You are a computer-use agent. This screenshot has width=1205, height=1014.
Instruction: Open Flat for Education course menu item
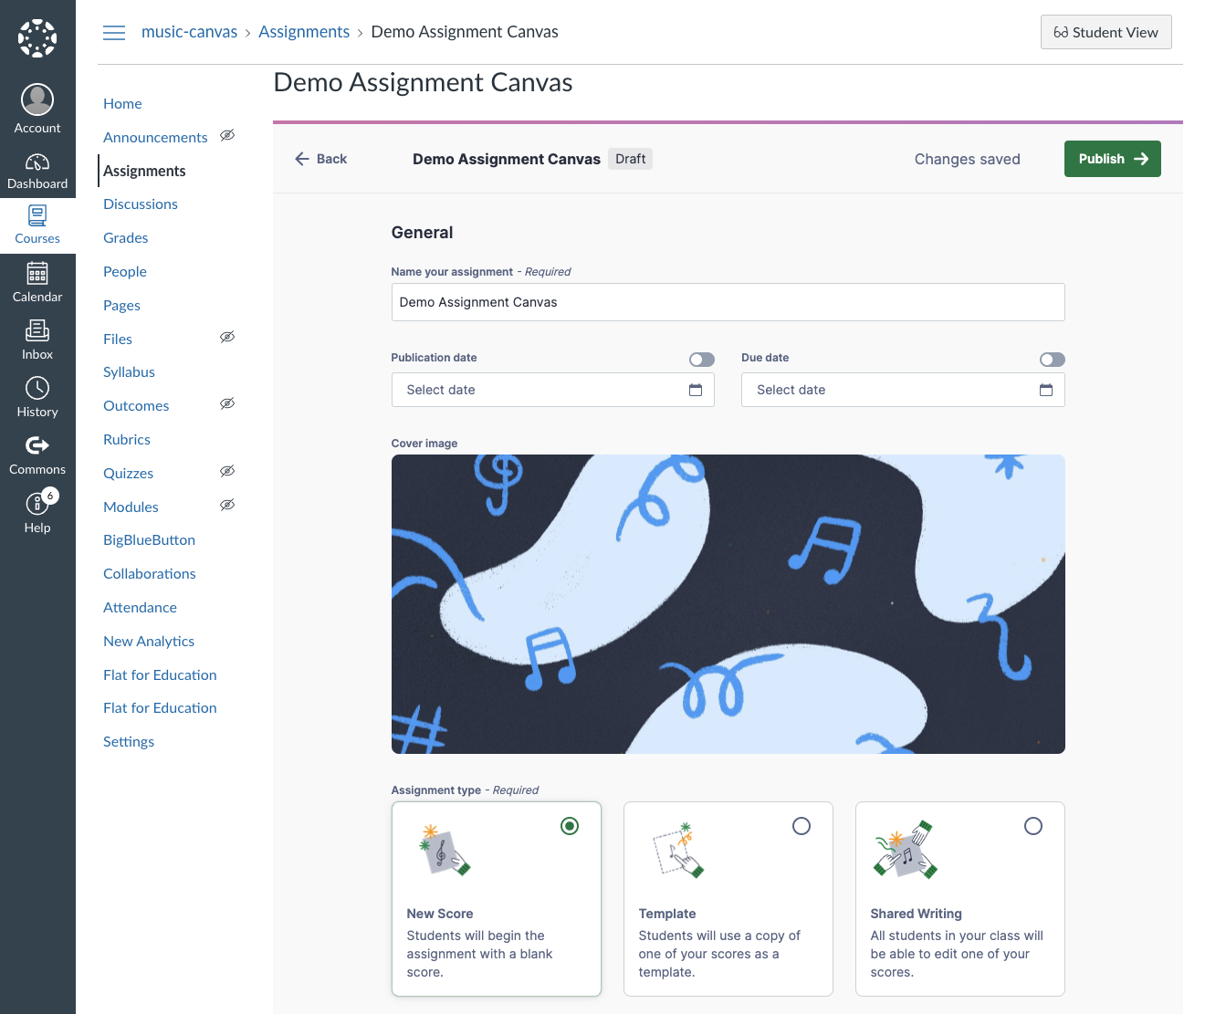160,675
